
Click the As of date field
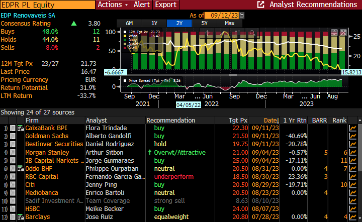(222, 16)
